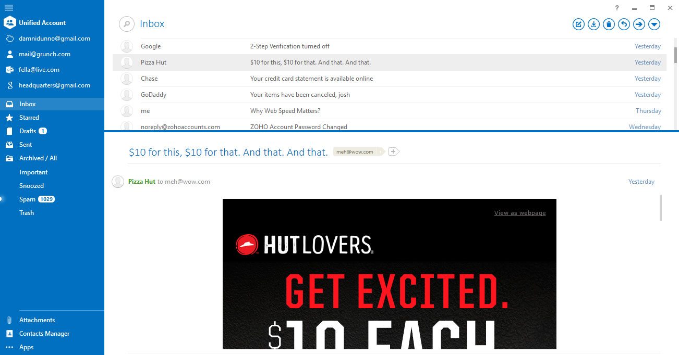
Task: Expand the more actions dropdown arrow
Action: (x=654, y=24)
